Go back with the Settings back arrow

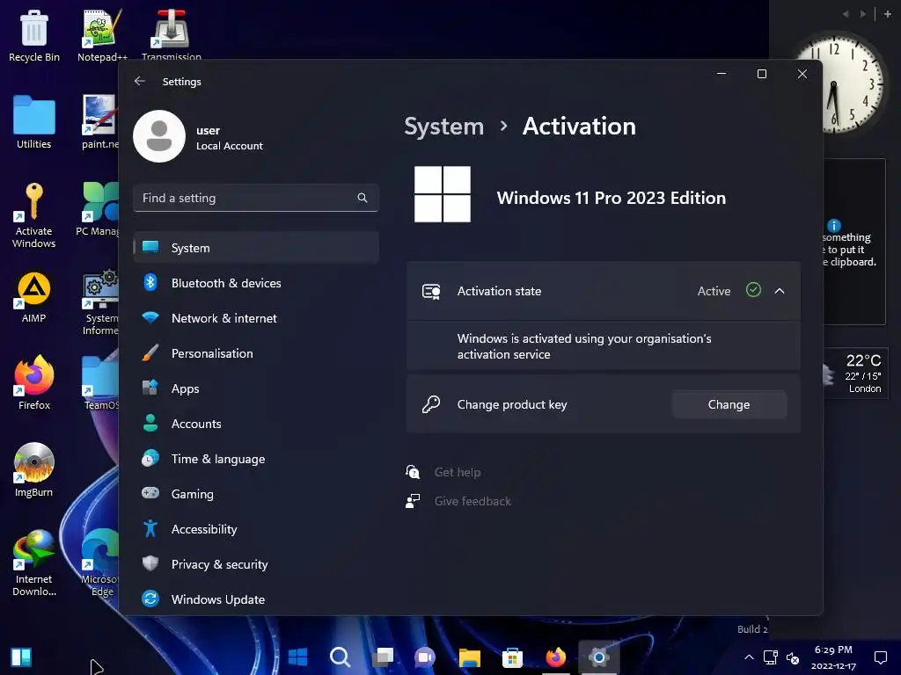pyautogui.click(x=140, y=81)
